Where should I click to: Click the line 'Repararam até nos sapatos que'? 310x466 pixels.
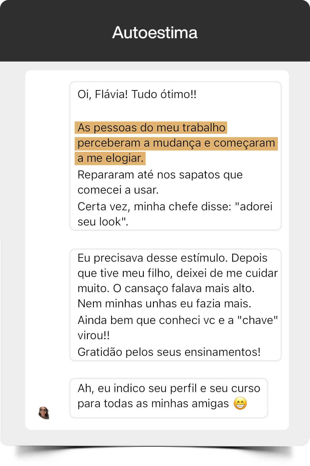[160, 175]
